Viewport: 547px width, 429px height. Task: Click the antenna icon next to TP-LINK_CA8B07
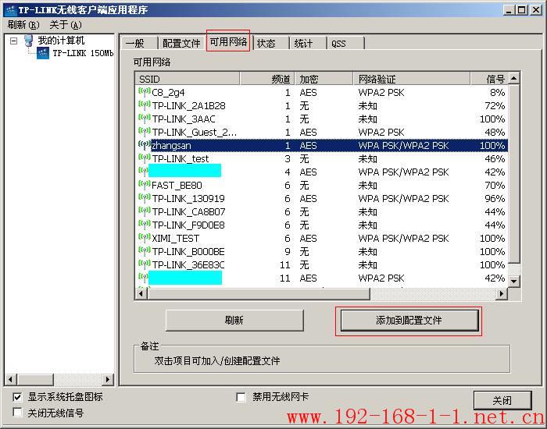tap(145, 211)
